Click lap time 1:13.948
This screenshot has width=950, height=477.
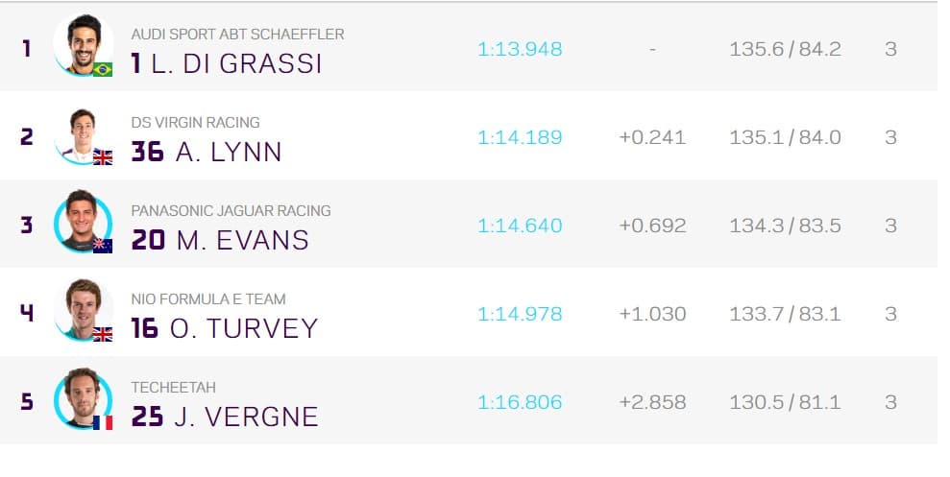[520, 49]
